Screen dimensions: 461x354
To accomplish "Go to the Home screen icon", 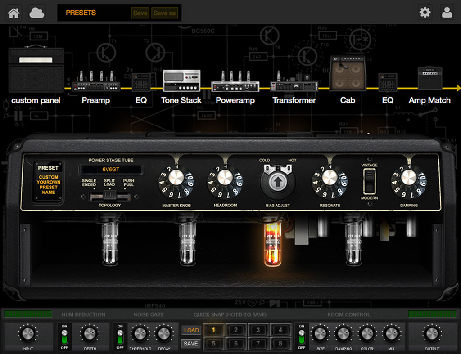I will click(14, 13).
